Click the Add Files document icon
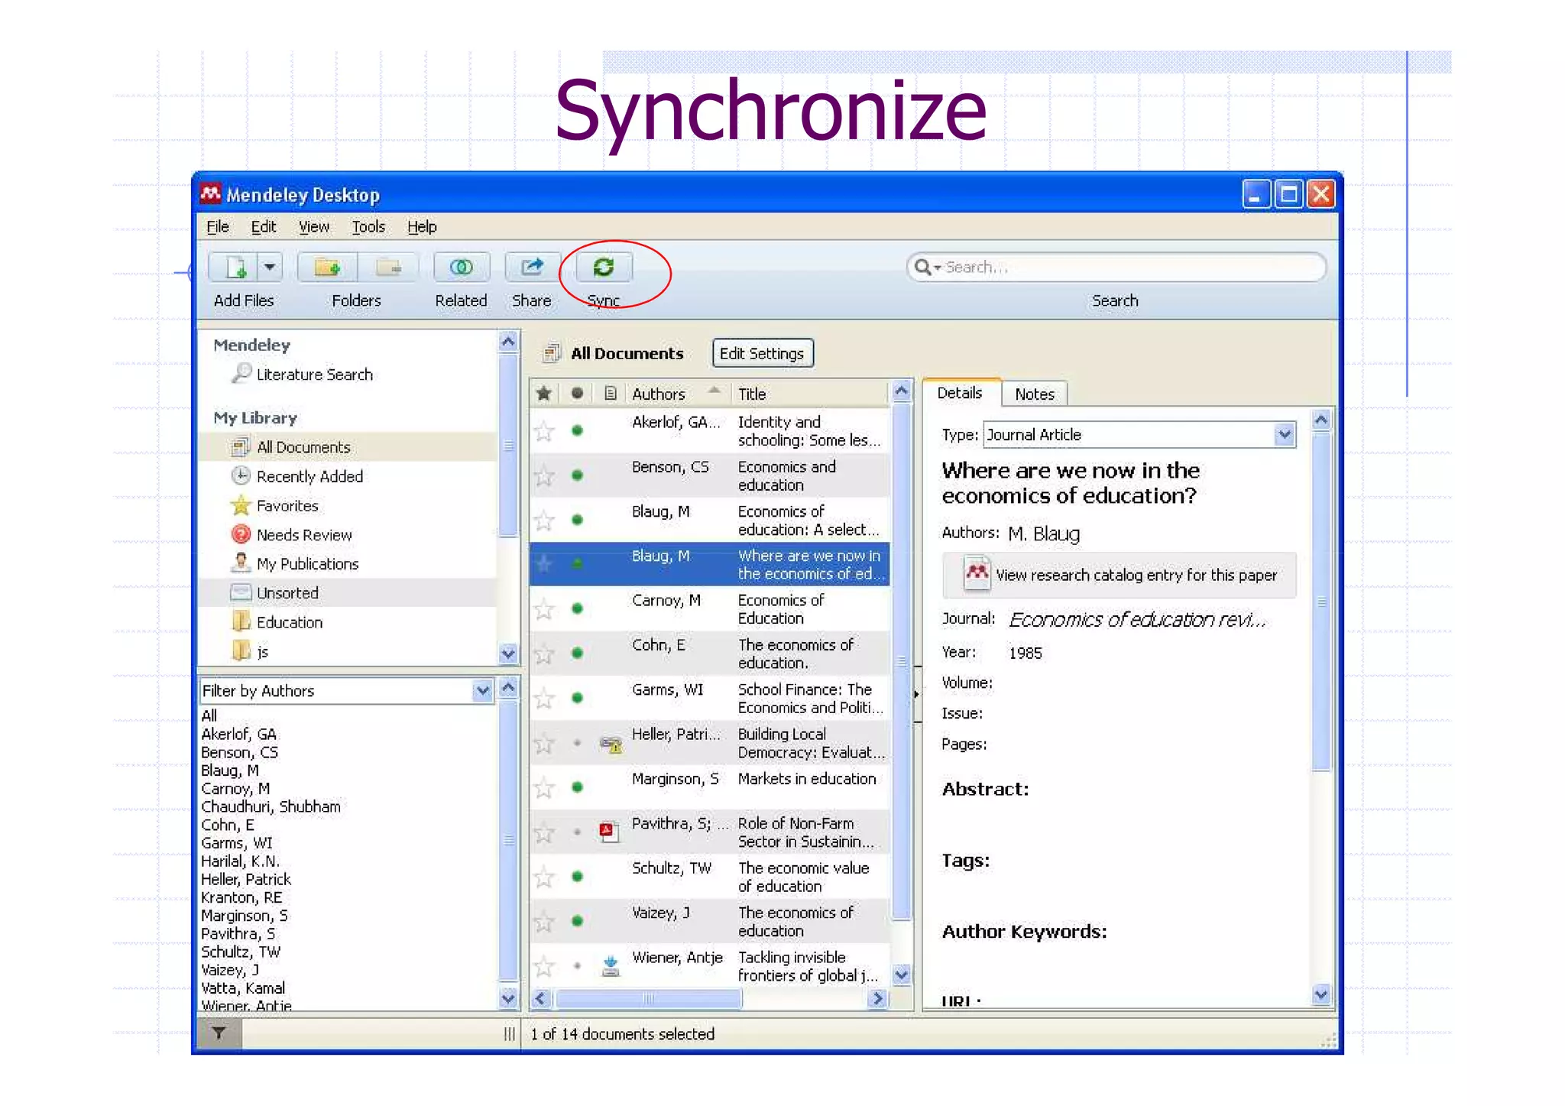Image resolution: width=1565 pixels, height=1106 pixels. [x=235, y=268]
